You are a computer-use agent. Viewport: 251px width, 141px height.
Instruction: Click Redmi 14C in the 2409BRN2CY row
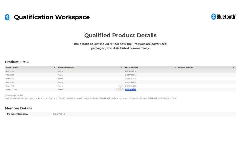click(10, 79)
